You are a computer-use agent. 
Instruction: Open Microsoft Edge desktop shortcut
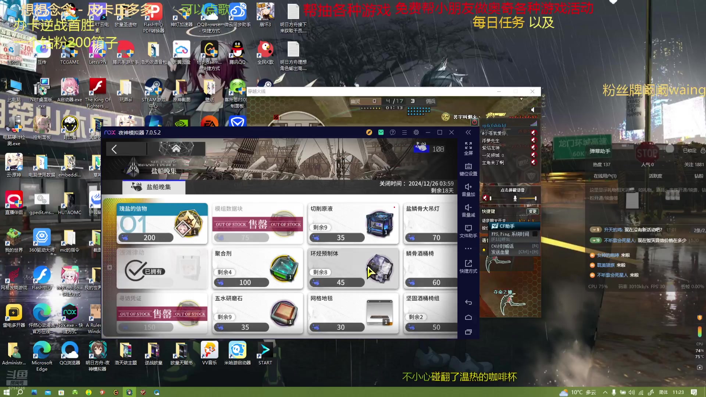coord(42,356)
